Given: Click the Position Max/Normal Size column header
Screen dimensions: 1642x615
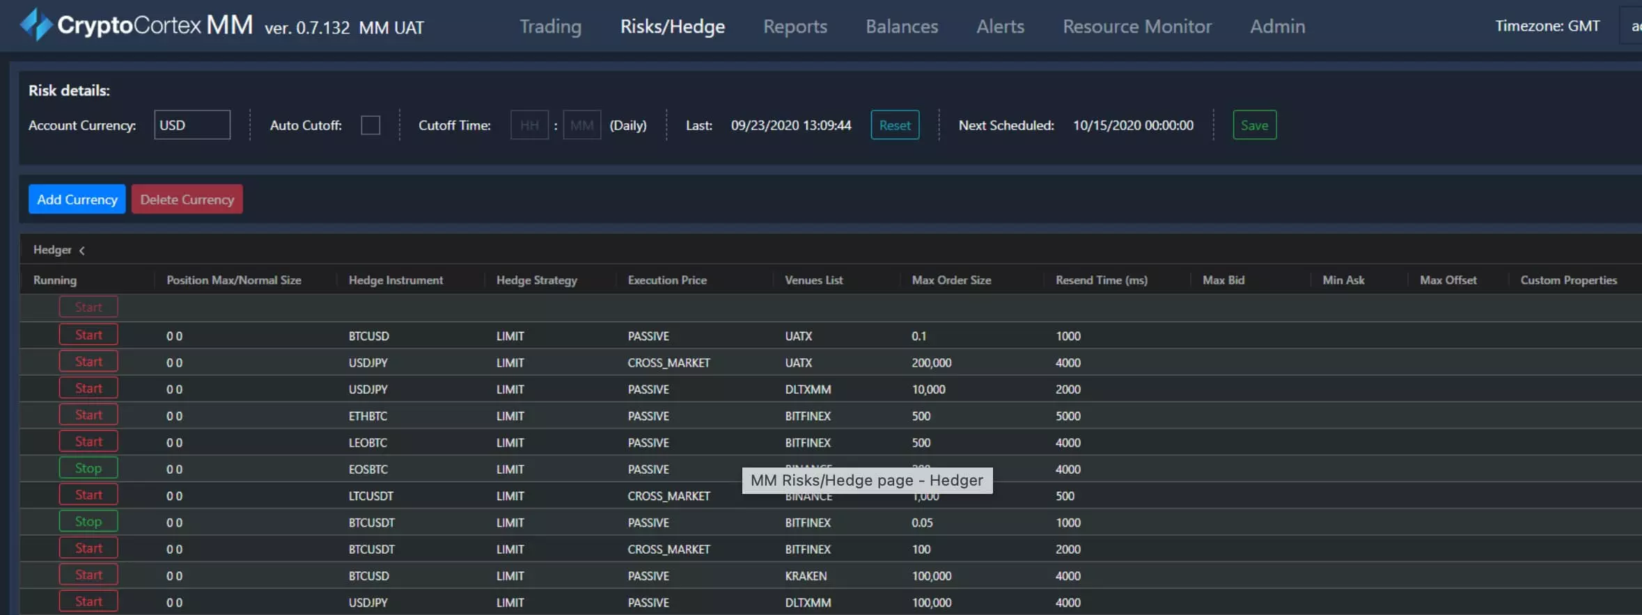Looking at the screenshot, I should 234,280.
